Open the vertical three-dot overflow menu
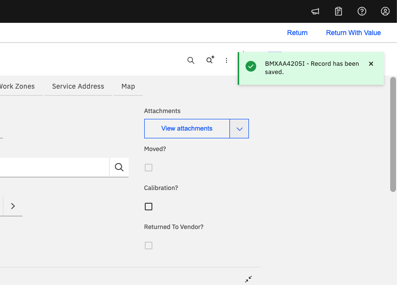 (227, 60)
